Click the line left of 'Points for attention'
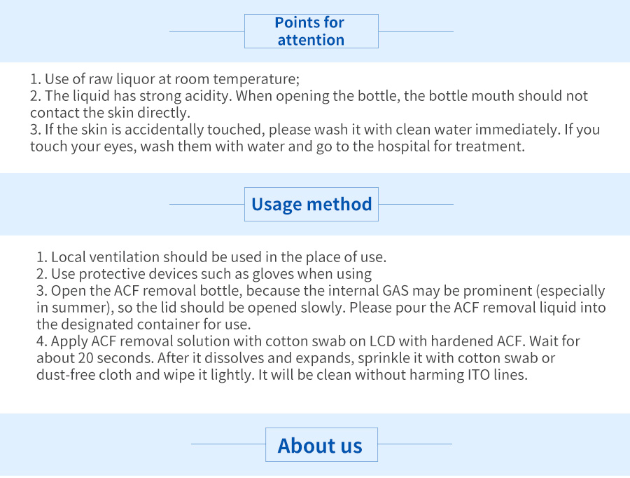 (207, 31)
